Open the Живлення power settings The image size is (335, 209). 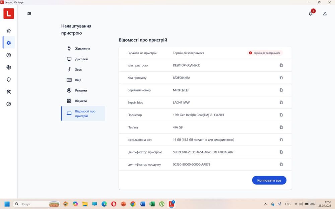click(x=83, y=49)
